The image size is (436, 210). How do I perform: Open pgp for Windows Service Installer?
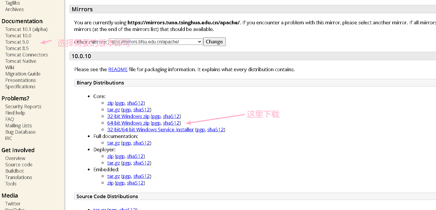click(201, 130)
